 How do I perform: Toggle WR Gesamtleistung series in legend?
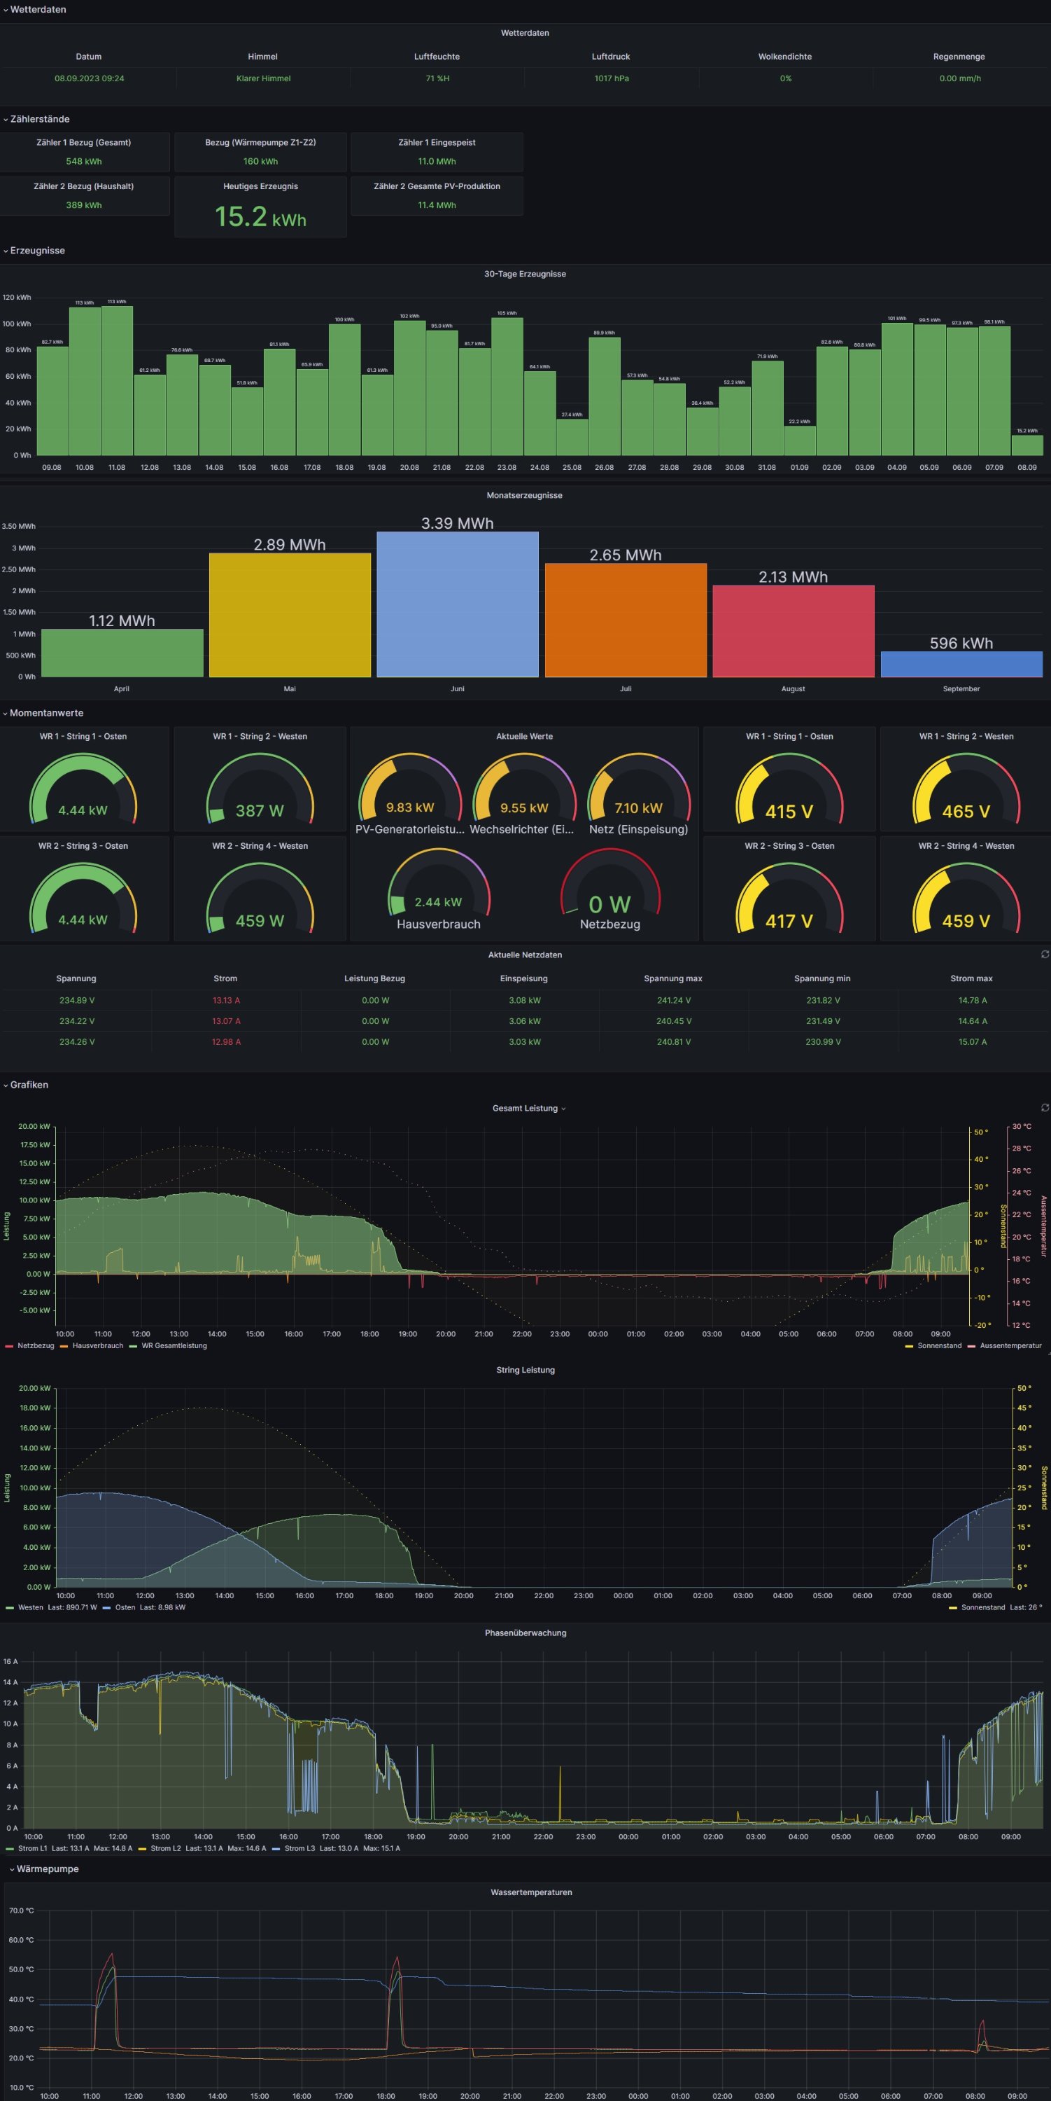pos(174,1346)
